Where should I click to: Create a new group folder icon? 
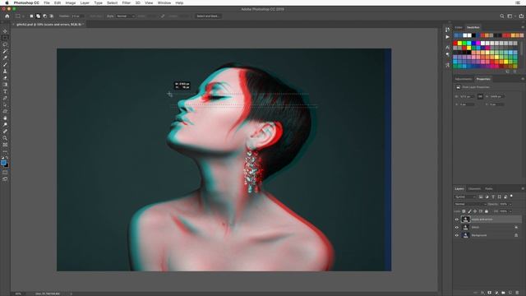pyautogui.click(x=503, y=293)
